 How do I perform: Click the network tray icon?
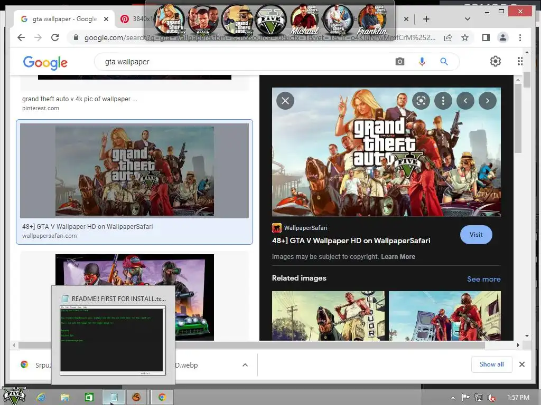point(478,398)
